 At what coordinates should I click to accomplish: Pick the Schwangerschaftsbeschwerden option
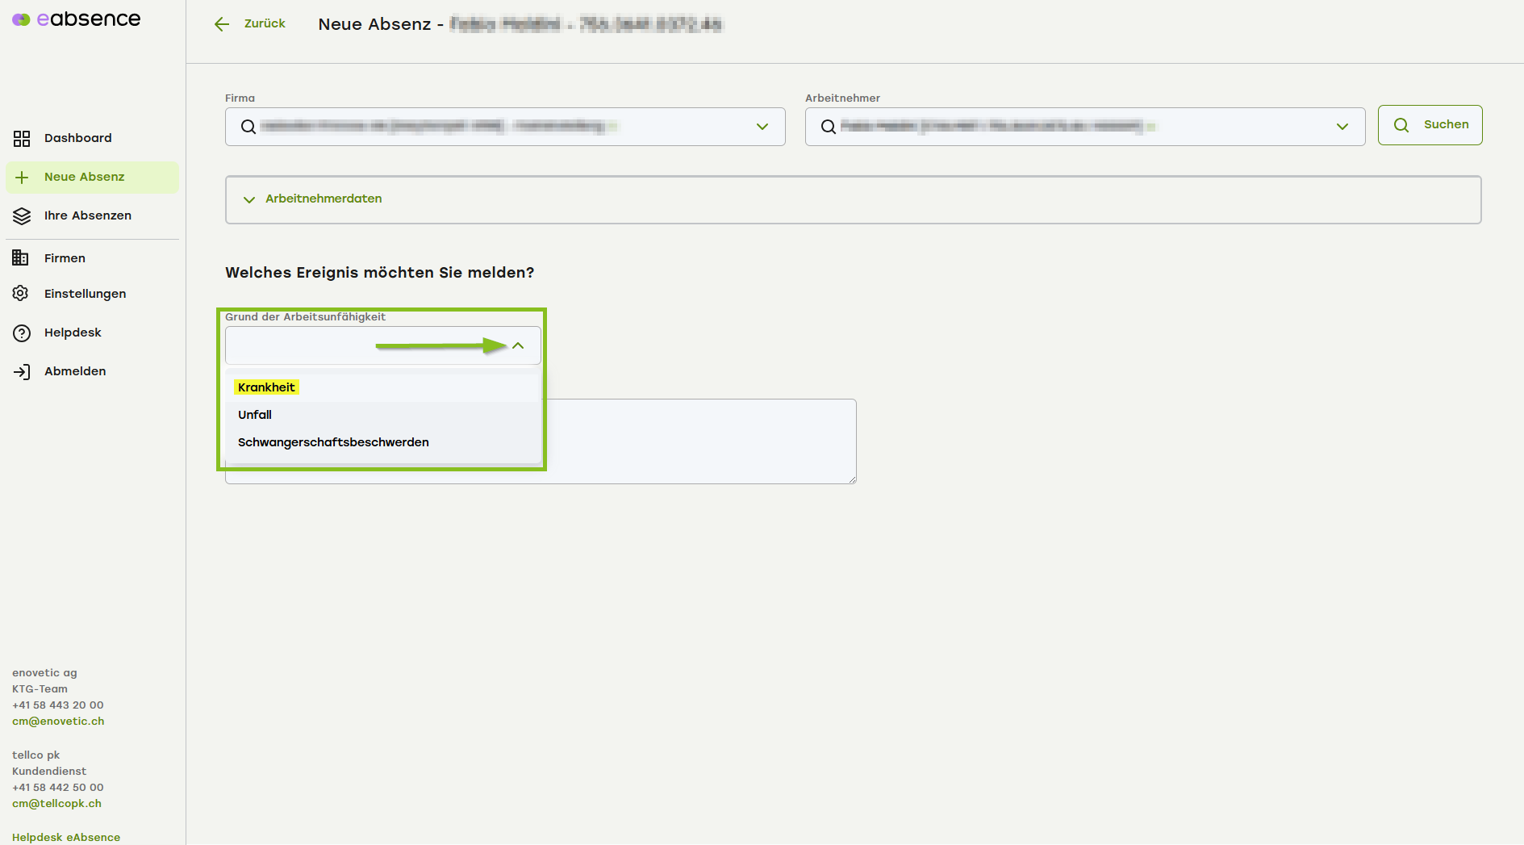(x=333, y=442)
